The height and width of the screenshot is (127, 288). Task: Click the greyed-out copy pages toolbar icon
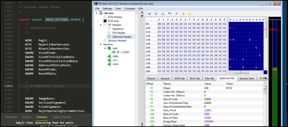click(x=183, y=14)
